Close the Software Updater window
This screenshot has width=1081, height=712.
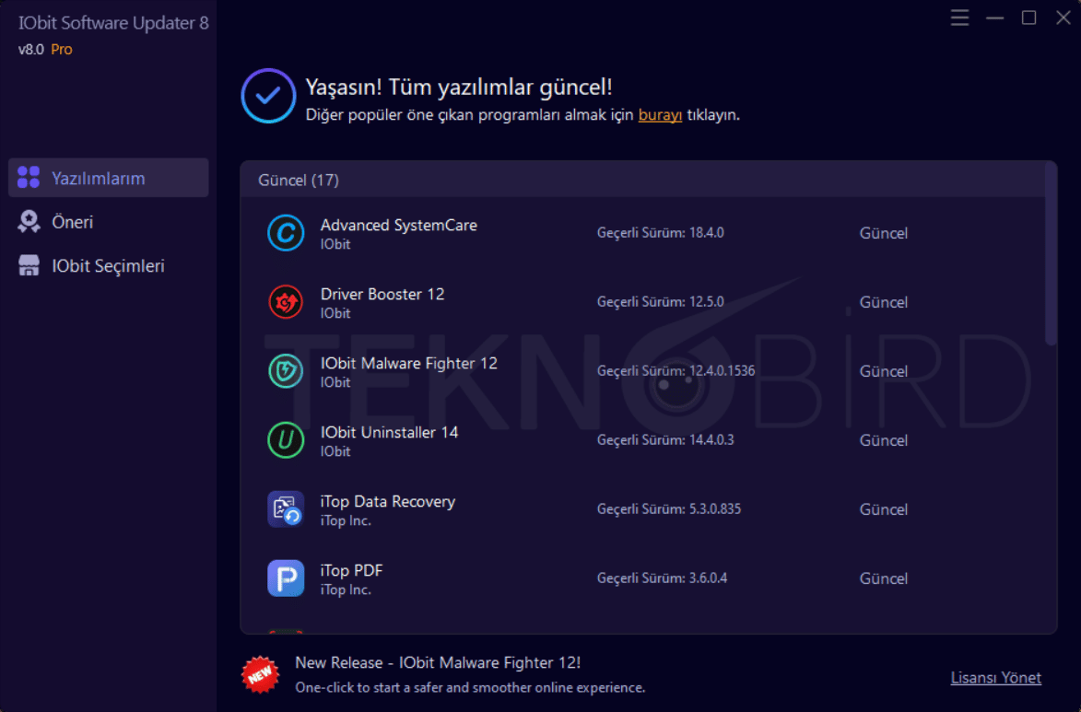(1063, 18)
